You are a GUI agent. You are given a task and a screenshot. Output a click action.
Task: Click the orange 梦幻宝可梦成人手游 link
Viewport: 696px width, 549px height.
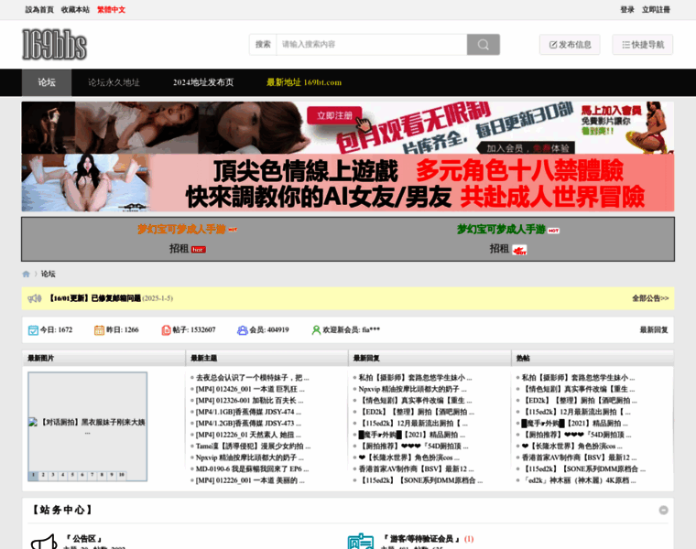pyautogui.click(x=181, y=230)
